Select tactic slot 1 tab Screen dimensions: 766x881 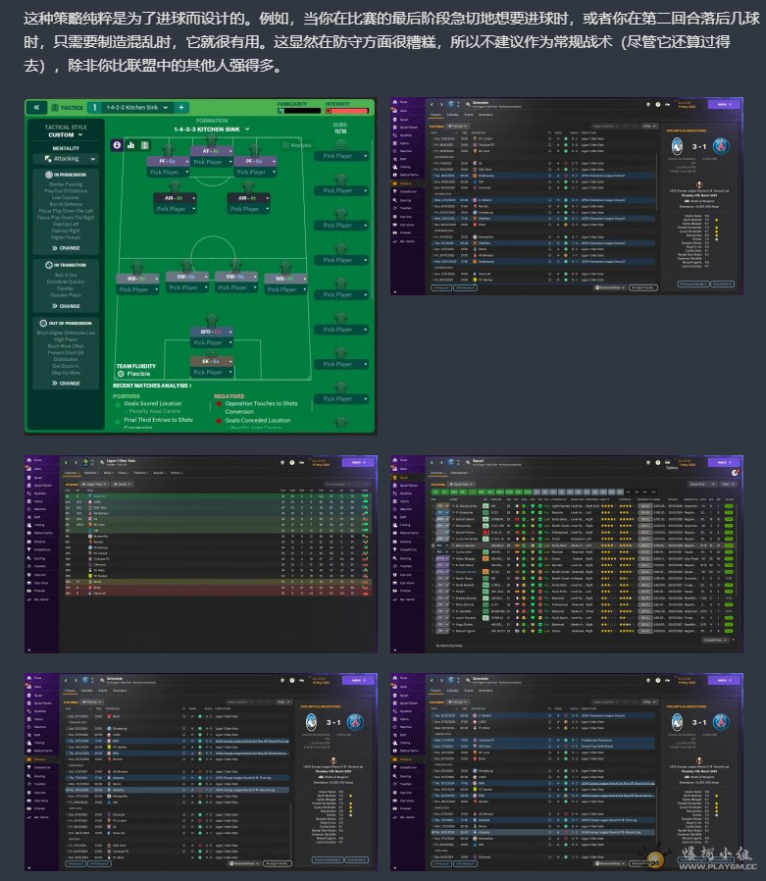click(x=95, y=107)
